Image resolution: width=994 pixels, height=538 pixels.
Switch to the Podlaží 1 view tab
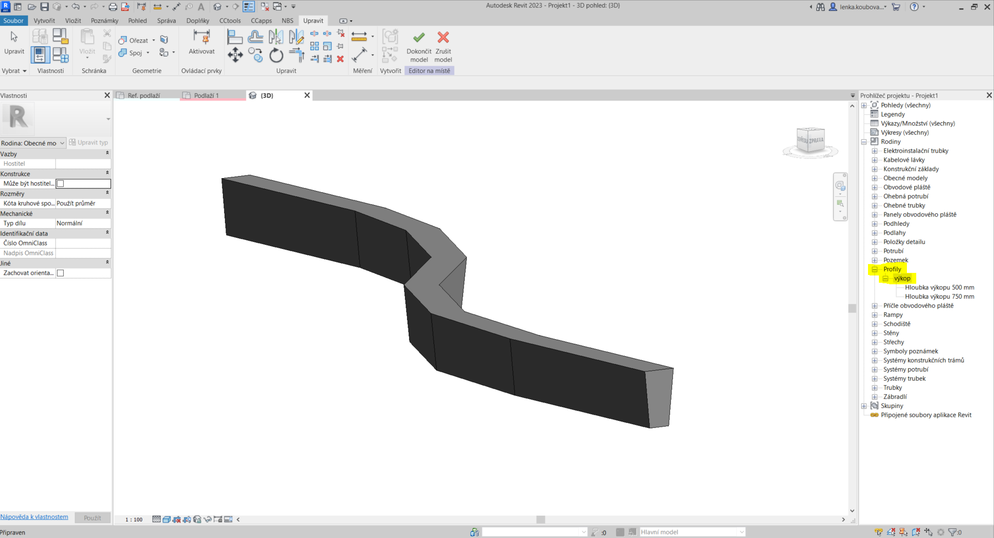point(206,95)
